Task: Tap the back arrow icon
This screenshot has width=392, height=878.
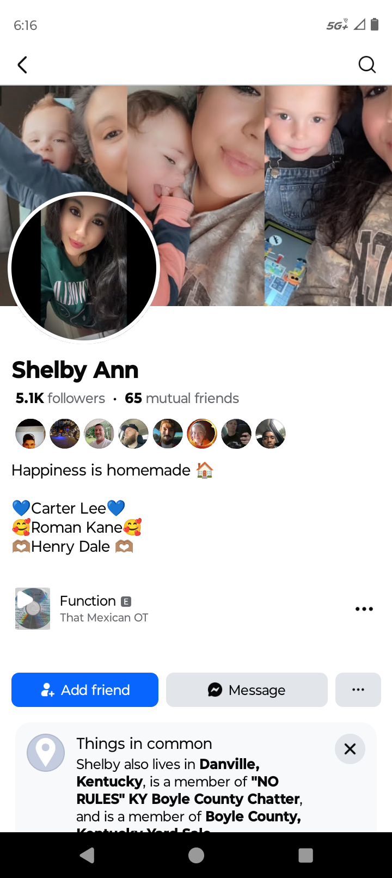Action: click(x=22, y=65)
